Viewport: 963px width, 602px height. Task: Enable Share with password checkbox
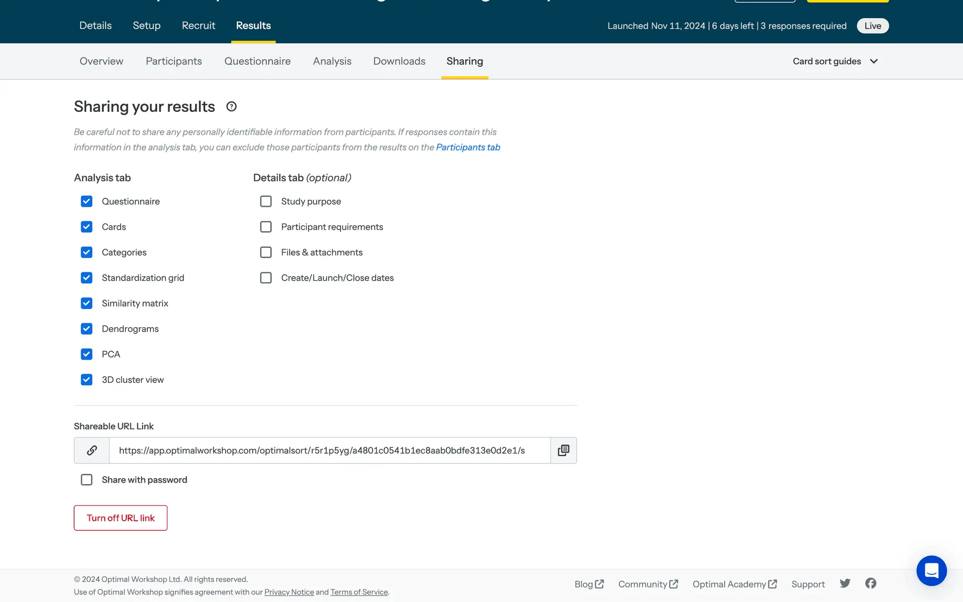click(86, 480)
